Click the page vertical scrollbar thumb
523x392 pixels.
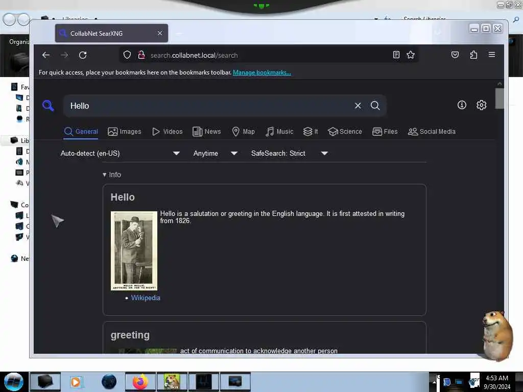click(500, 99)
